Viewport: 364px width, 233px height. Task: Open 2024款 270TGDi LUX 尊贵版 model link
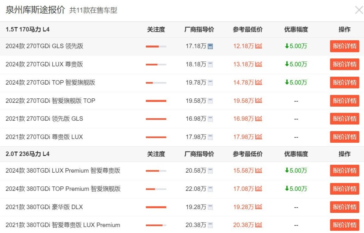44,64
